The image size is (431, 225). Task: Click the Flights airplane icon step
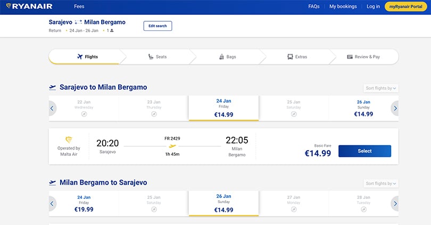[80, 56]
